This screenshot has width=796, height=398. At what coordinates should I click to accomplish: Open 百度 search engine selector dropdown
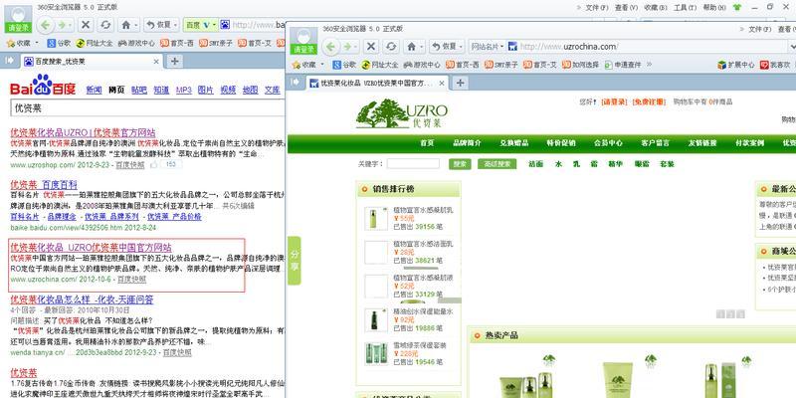pos(200,25)
